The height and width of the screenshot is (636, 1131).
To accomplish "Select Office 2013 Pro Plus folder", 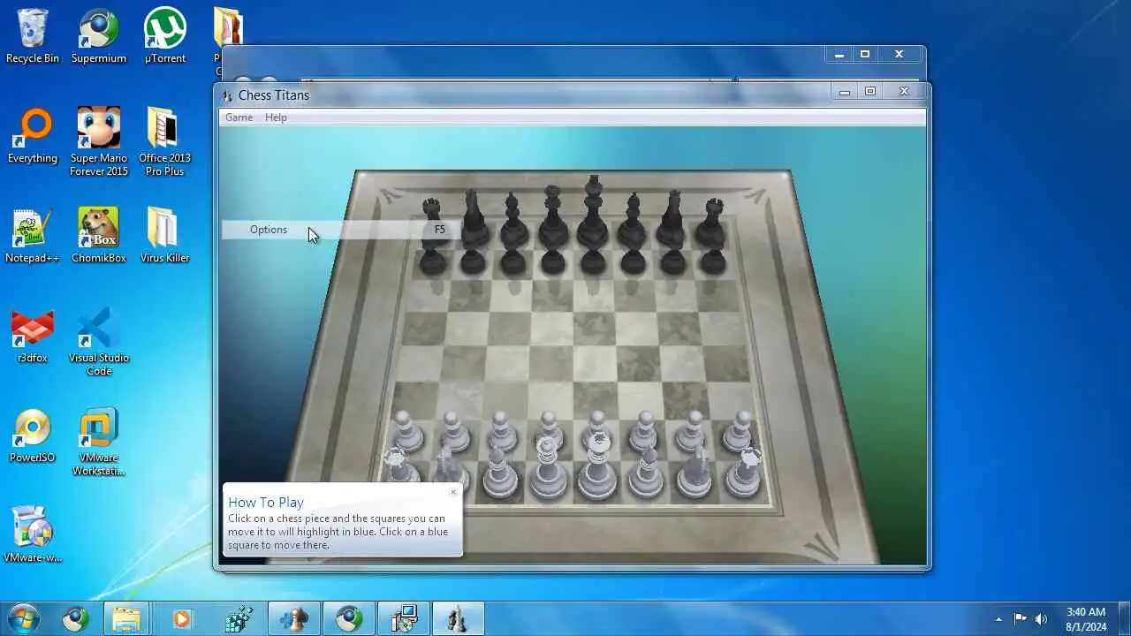I will (x=165, y=142).
